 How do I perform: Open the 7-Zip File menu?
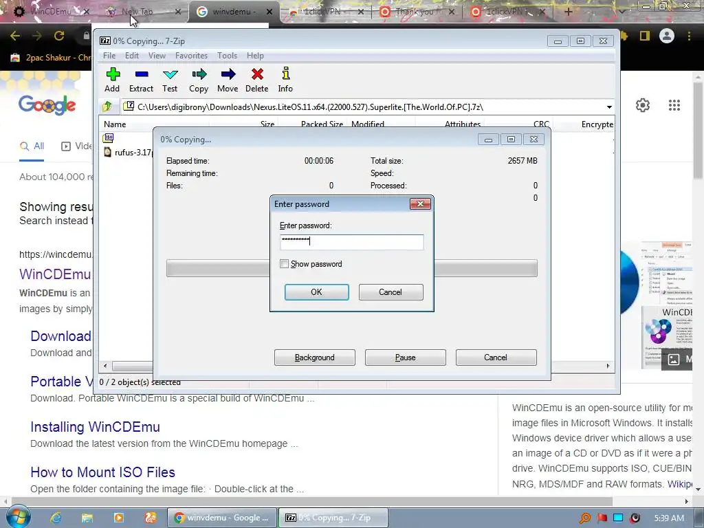(109, 56)
